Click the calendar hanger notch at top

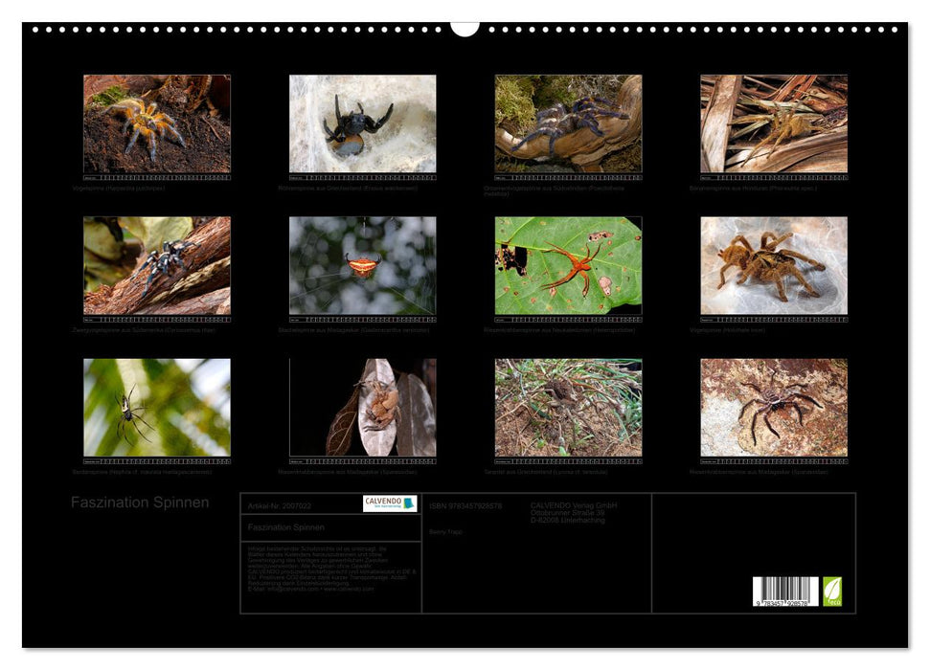[465, 29]
